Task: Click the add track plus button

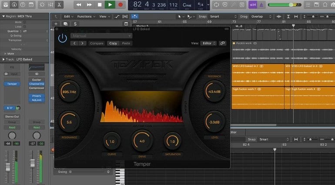Action: tap(56, 24)
